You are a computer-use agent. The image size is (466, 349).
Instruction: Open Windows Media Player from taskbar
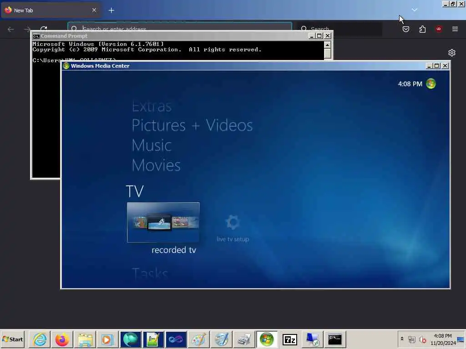click(108, 339)
